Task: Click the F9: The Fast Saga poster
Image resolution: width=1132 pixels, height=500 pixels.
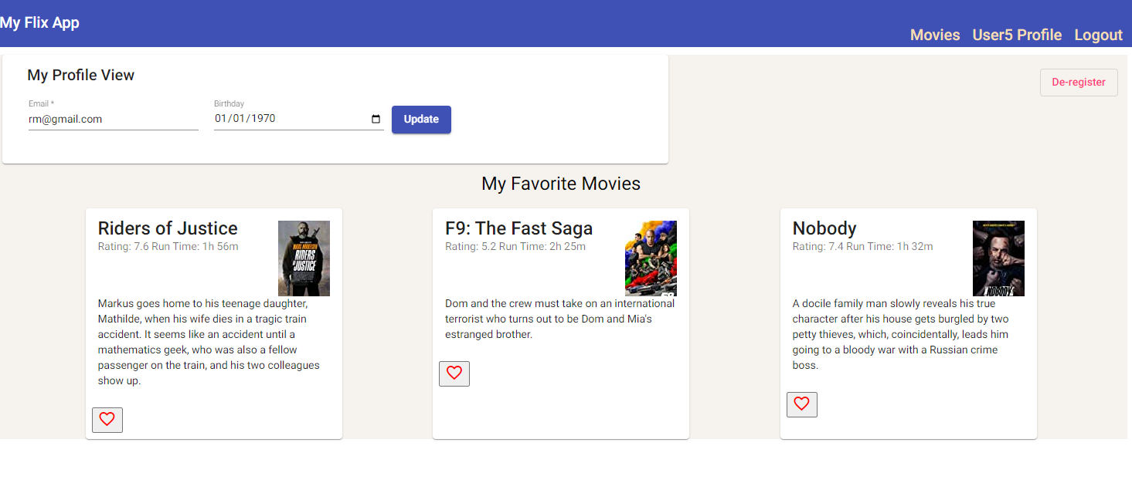Action: click(x=651, y=258)
